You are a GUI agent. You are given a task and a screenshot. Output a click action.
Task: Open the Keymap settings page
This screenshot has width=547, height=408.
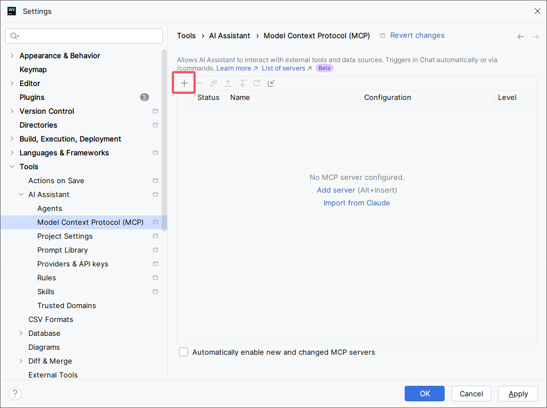[x=33, y=69]
